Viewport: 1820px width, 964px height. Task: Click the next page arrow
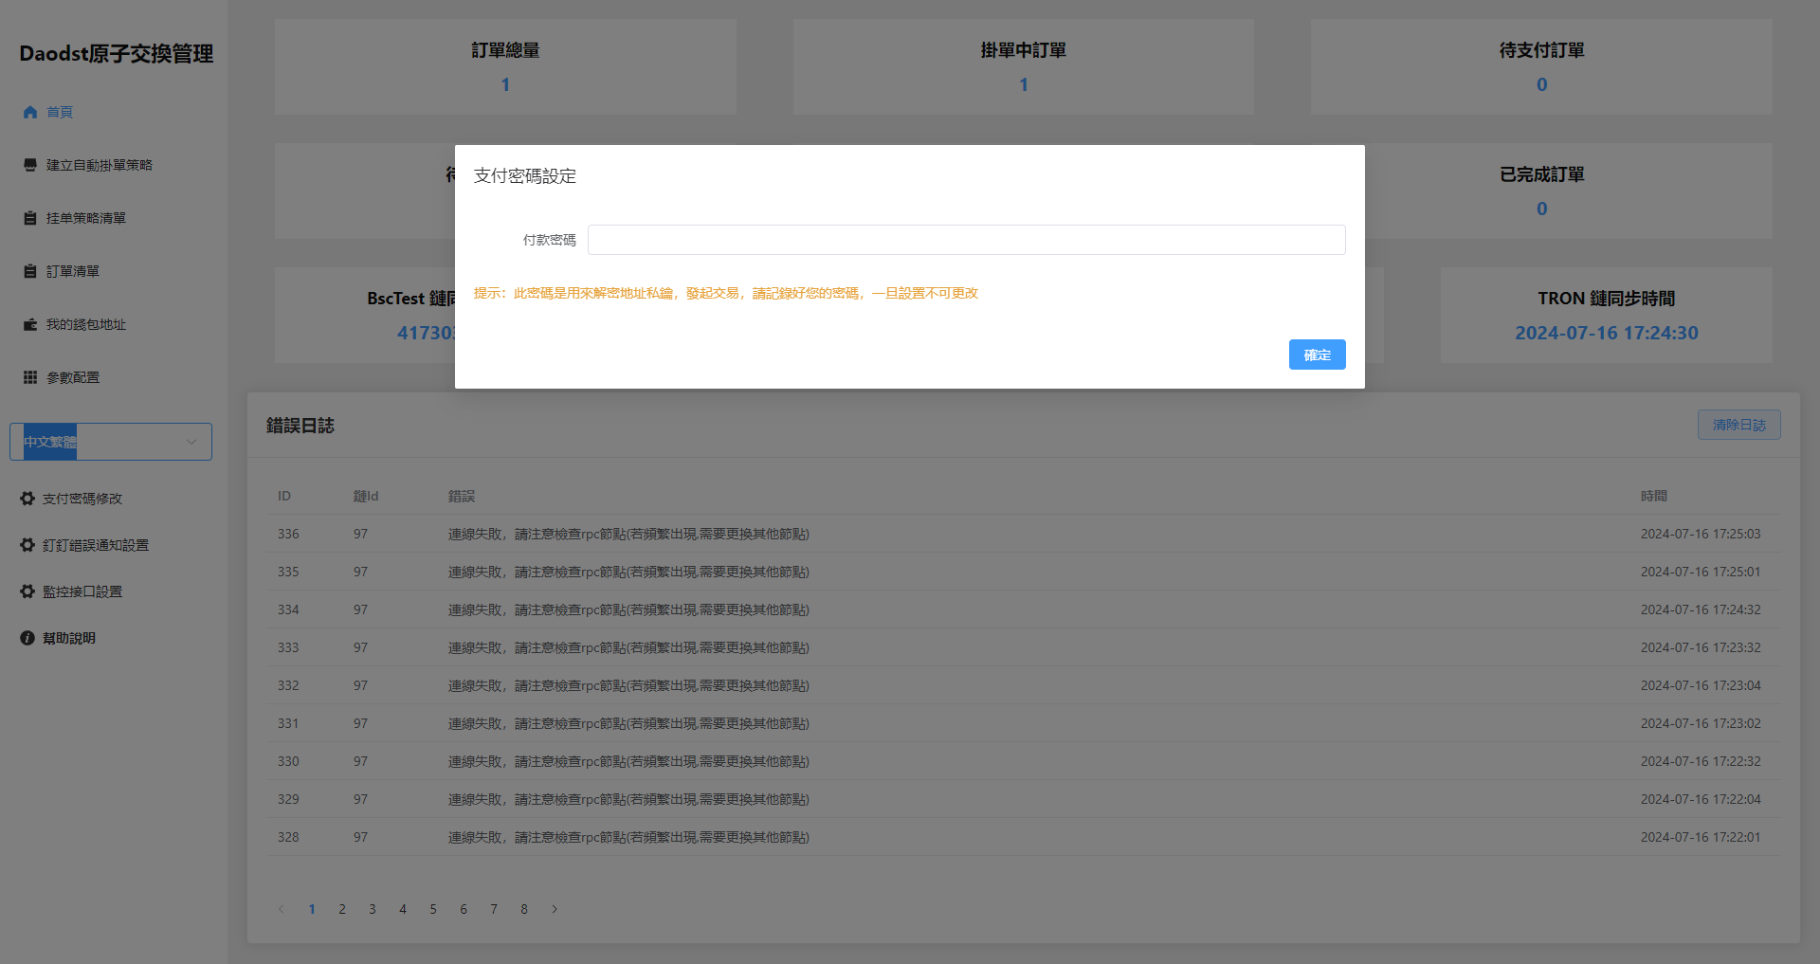point(555,909)
